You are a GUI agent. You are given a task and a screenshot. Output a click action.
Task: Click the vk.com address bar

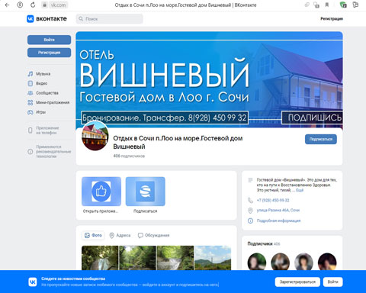pyautogui.click(x=58, y=5)
